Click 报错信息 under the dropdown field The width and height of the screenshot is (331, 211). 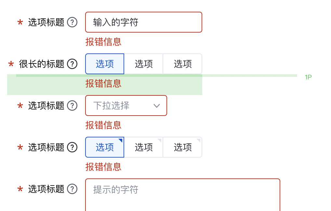[x=103, y=125]
